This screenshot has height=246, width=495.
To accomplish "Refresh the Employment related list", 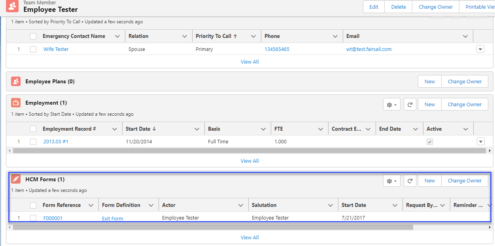I will click(410, 105).
